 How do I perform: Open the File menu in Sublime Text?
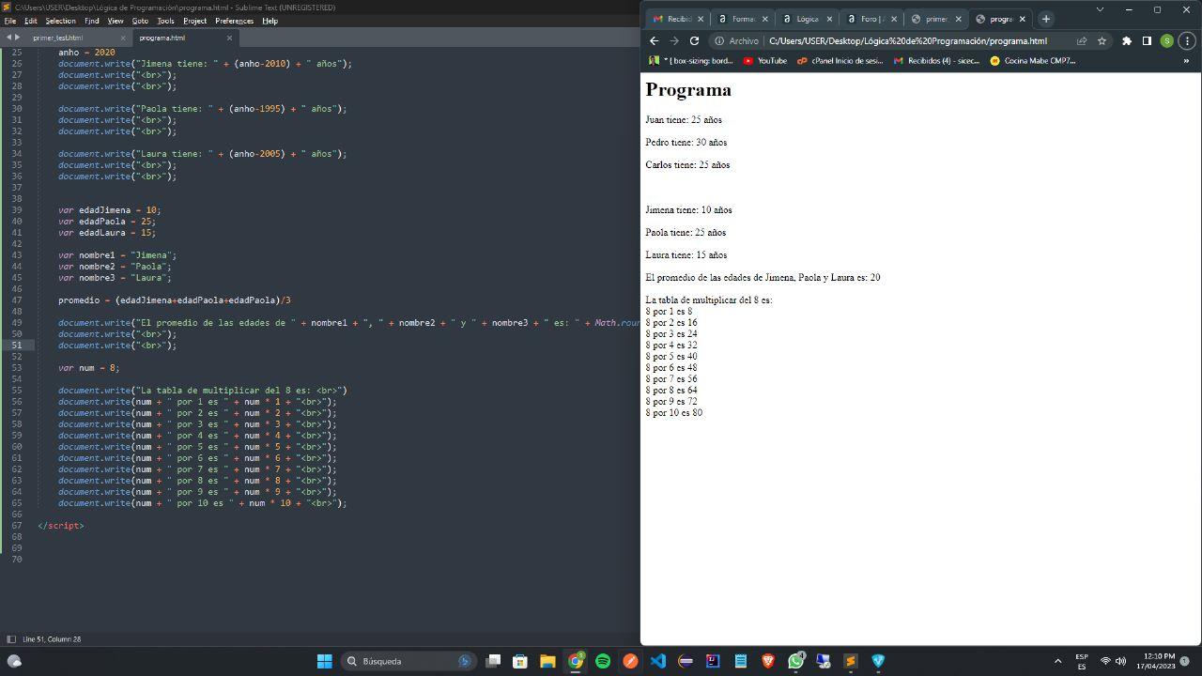tap(10, 21)
